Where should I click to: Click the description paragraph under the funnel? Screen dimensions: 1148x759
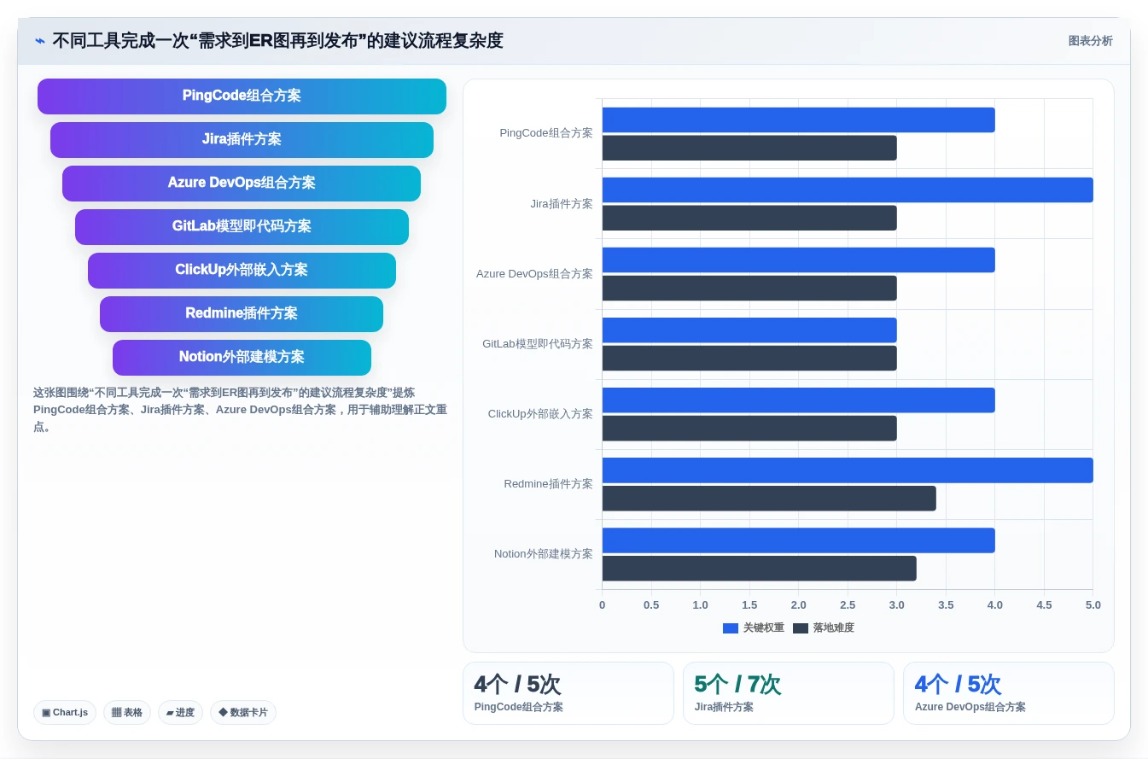click(240, 410)
